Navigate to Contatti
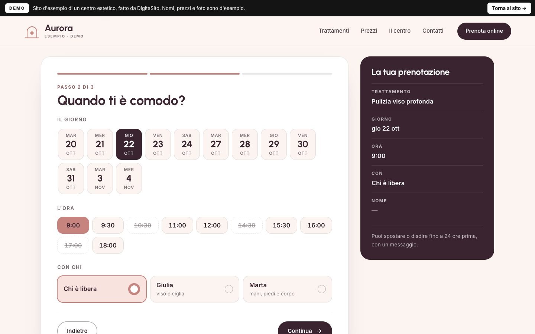 433,31
